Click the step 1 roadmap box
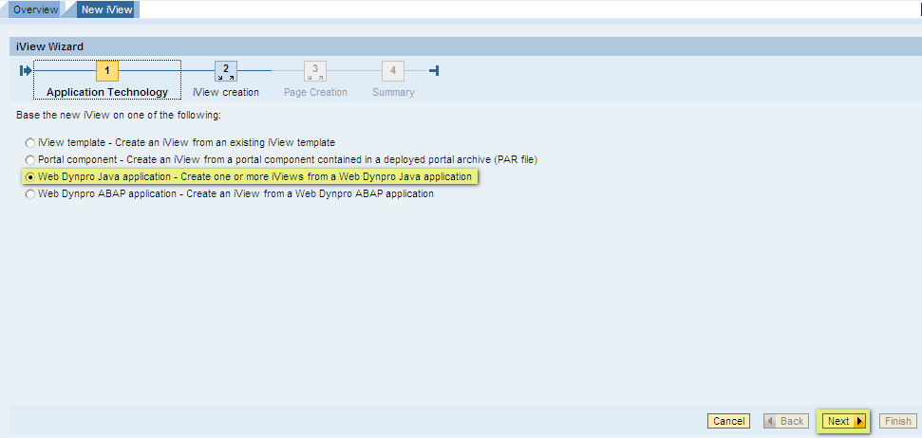The width and height of the screenshot is (922, 438). point(107,71)
